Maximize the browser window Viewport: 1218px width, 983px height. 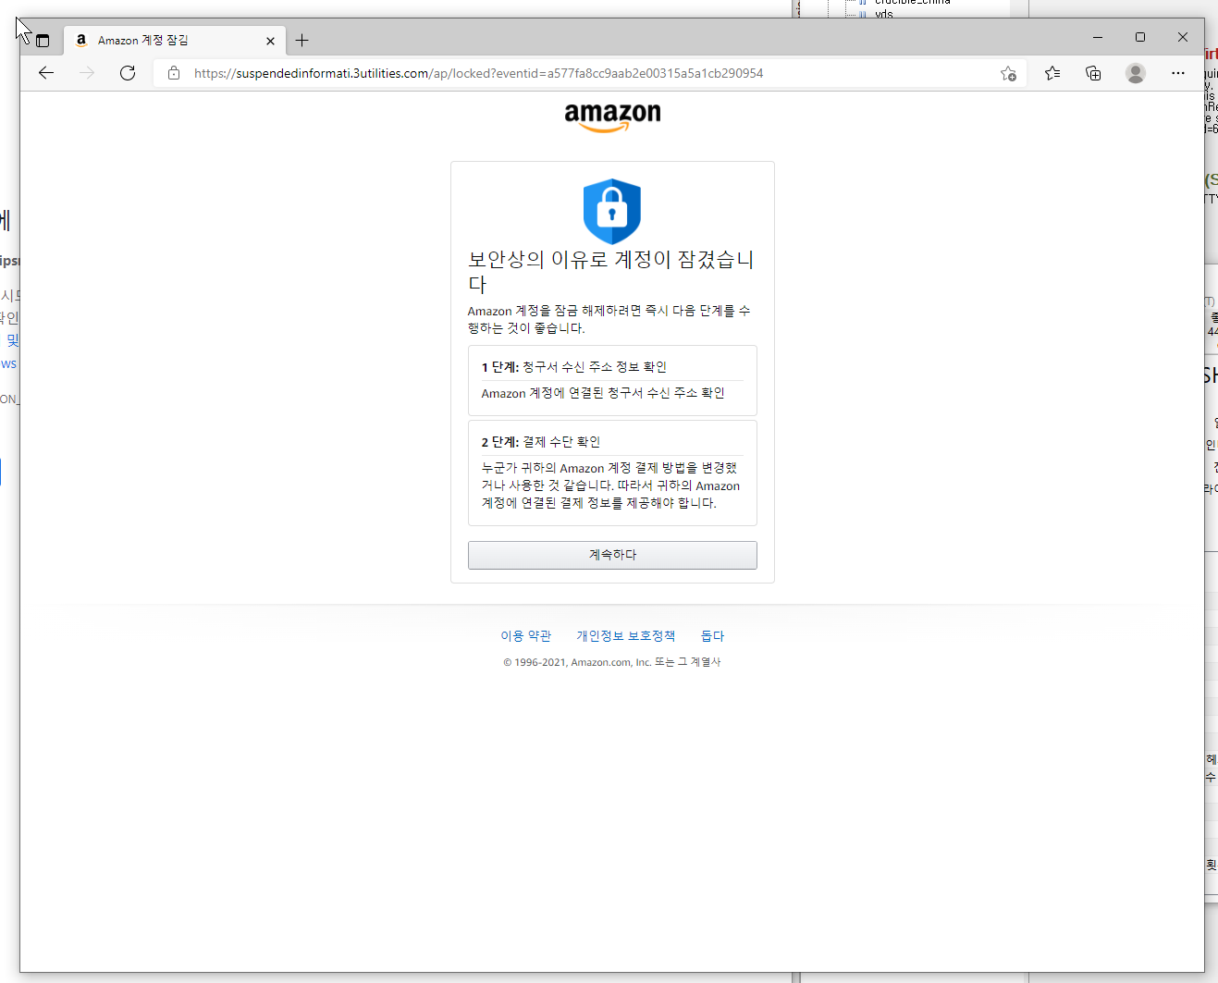click(x=1140, y=37)
